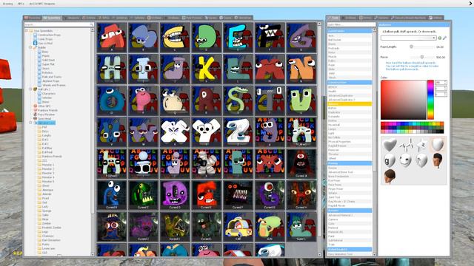The height and width of the screenshot is (266, 474).
Task: Select the Physical Properties tool
Action: 350,141
